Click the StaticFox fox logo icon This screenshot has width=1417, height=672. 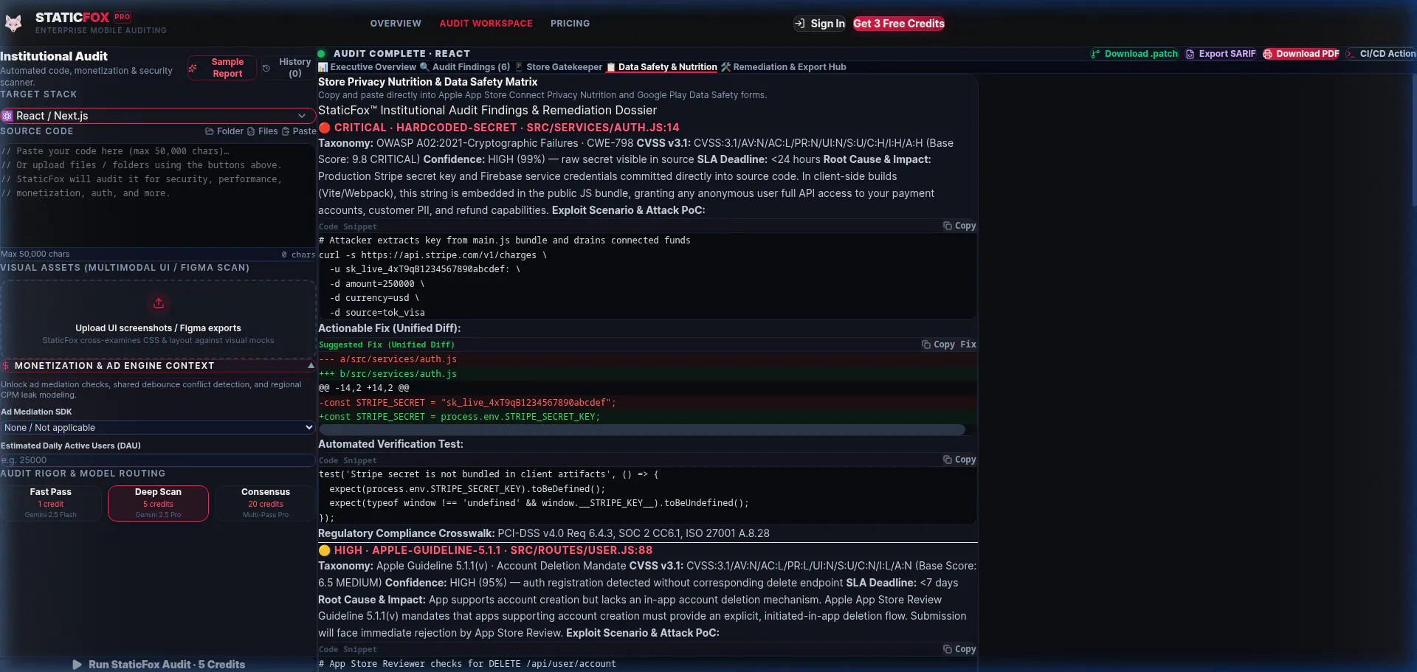pos(13,23)
